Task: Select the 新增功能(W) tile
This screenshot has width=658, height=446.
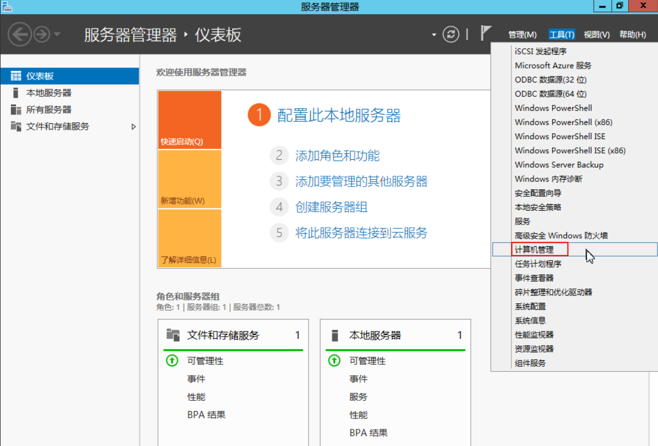Action: pyautogui.click(x=189, y=179)
